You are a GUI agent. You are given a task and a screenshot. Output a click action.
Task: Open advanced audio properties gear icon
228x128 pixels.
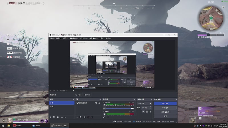pos(104,117)
